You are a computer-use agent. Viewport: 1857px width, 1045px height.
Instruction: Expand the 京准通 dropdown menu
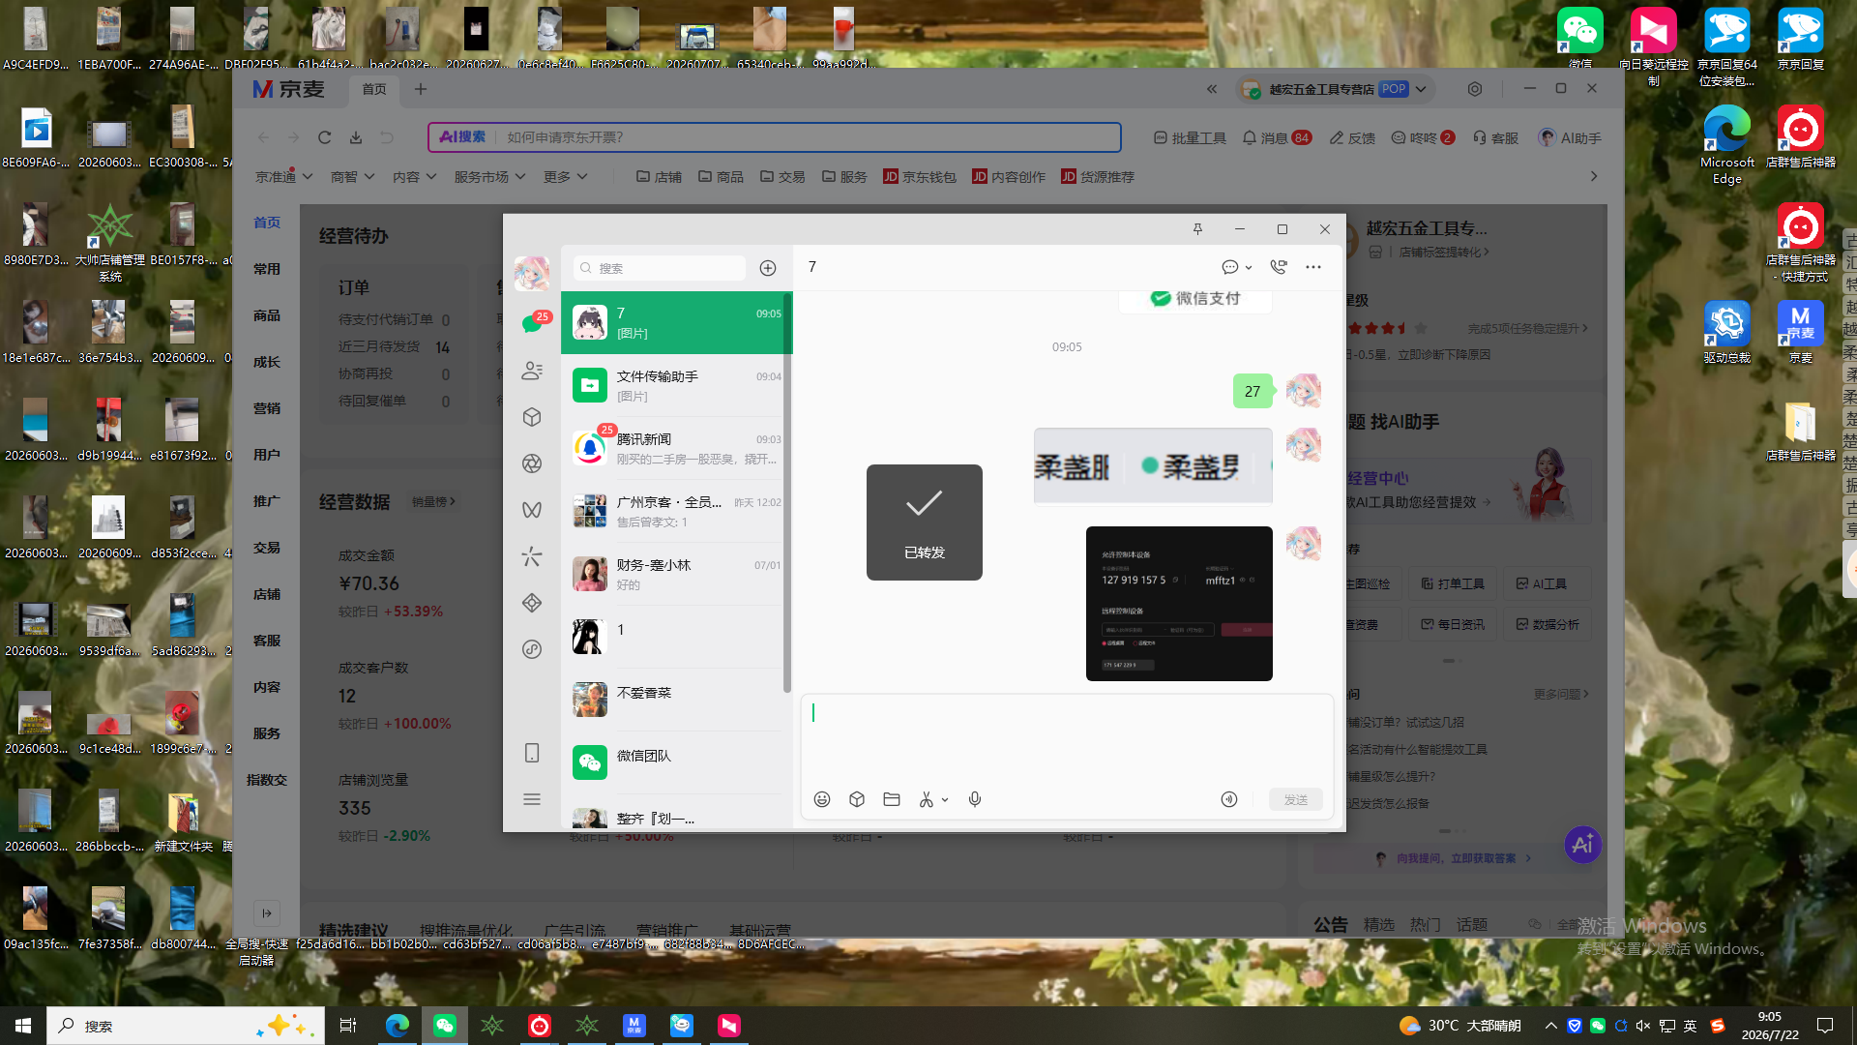pyautogui.click(x=284, y=177)
